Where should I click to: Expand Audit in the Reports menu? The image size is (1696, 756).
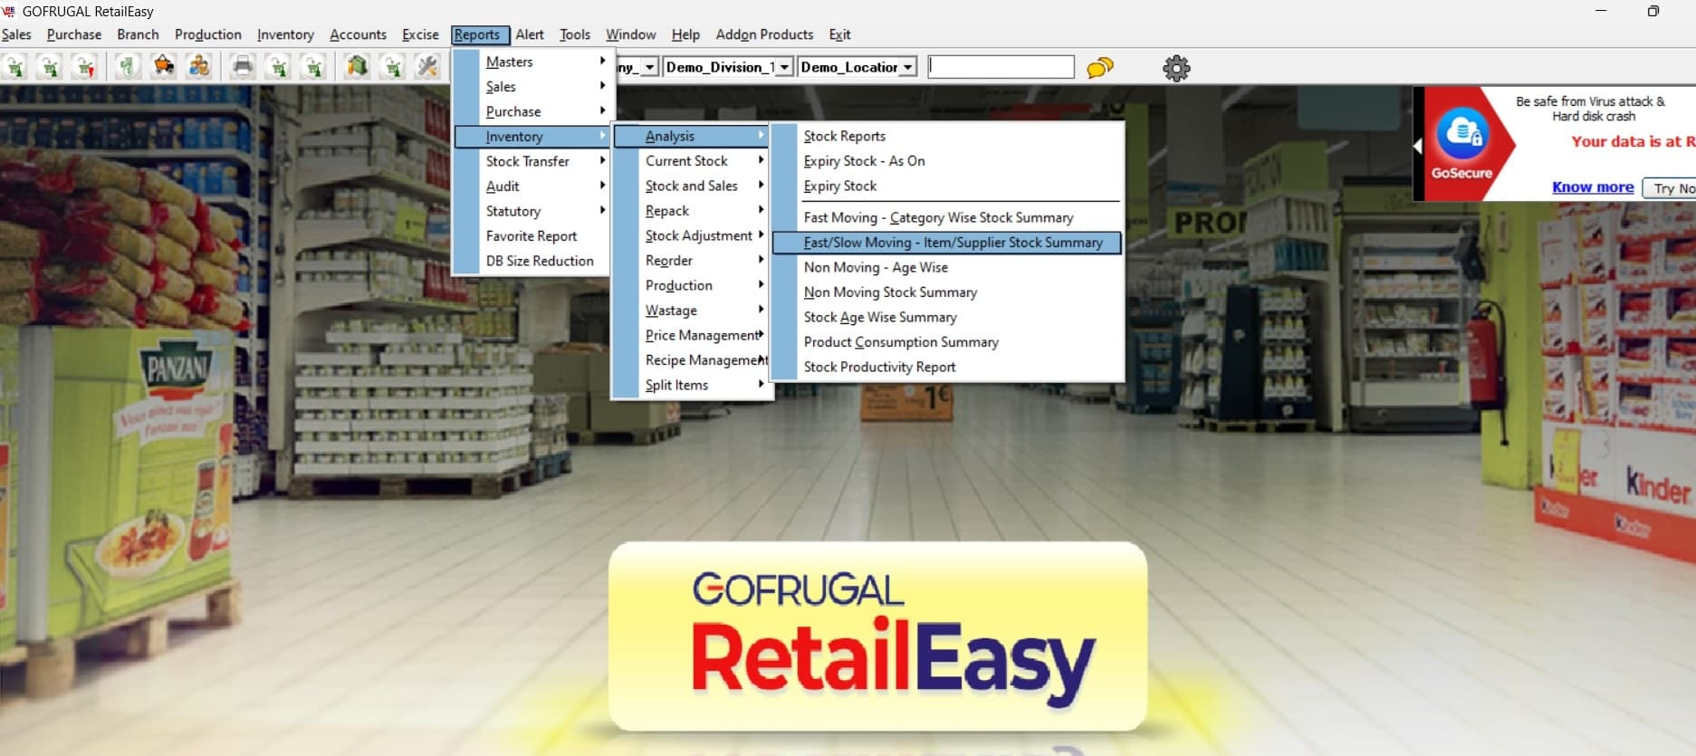point(533,187)
